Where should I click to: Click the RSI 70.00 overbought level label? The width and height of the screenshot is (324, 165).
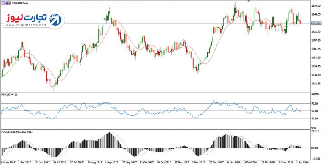pyautogui.click(x=315, y=103)
